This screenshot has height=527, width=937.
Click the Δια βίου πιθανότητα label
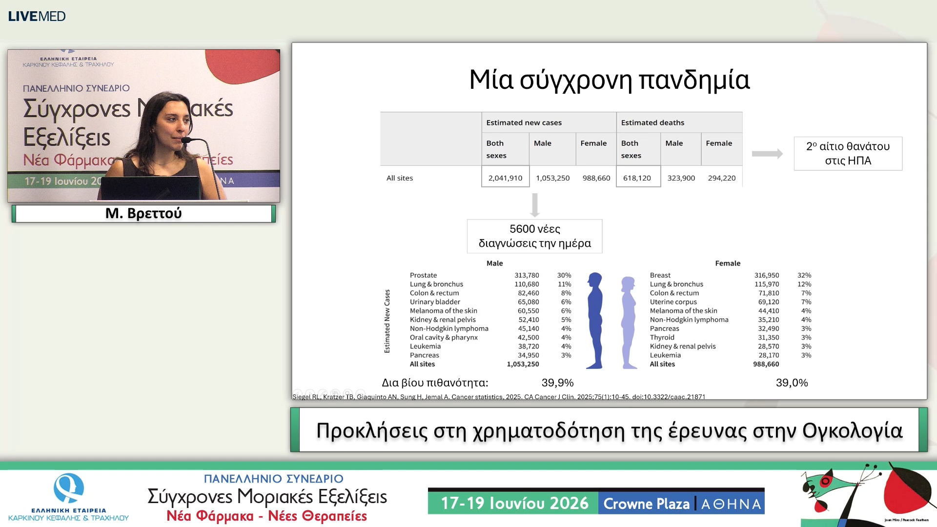(435, 383)
